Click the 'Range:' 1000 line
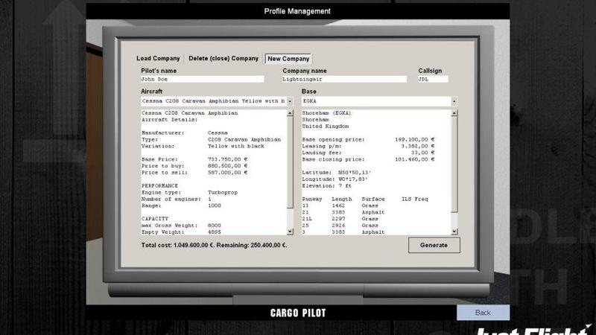596x335 pixels. pyautogui.click(x=181, y=205)
